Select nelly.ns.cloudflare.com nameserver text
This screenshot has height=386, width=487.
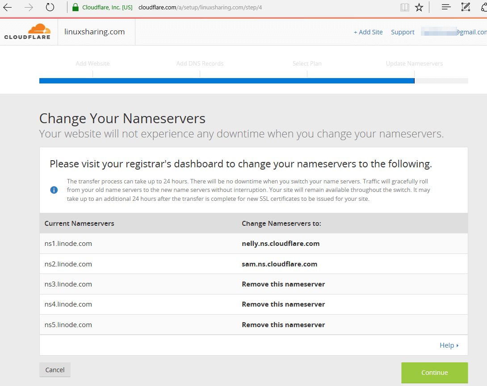[x=281, y=244]
